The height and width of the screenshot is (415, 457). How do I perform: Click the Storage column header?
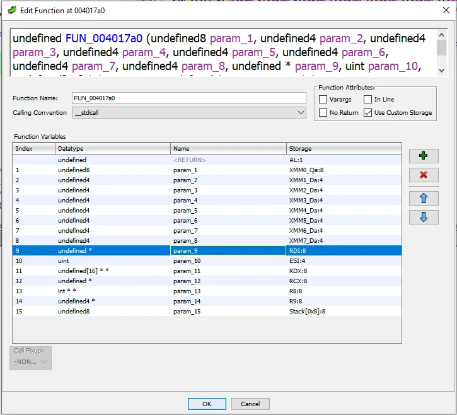[x=344, y=148]
